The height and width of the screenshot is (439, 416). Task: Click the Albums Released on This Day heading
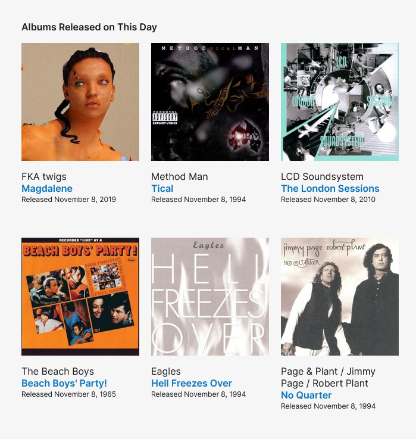coord(89,27)
